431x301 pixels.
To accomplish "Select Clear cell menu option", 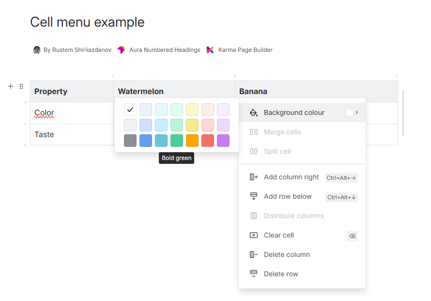I will click(279, 235).
